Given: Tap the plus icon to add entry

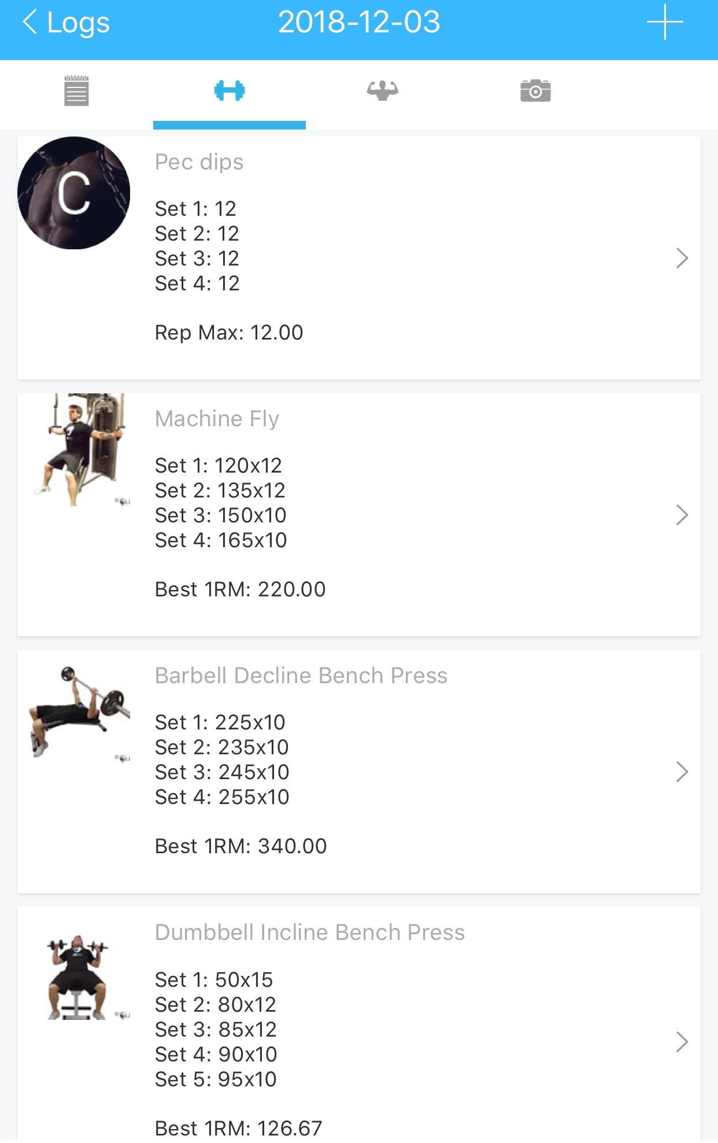Looking at the screenshot, I should click(x=665, y=23).
